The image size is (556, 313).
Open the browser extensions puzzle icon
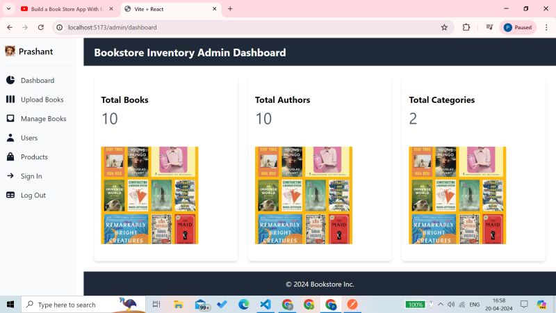pyautogui.click(x=466, y=27)
